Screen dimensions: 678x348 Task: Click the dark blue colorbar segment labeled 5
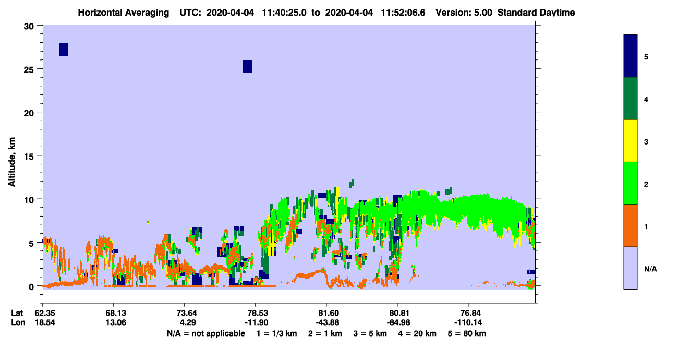coord(631,56)
